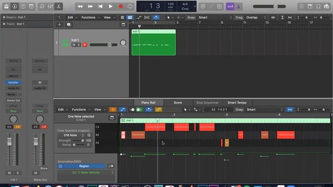Image resolution: width=333 pixels, height=187 pixels.
Task: Toggle the purple count-in 1234 button
Action: click(x=230, y=6)
